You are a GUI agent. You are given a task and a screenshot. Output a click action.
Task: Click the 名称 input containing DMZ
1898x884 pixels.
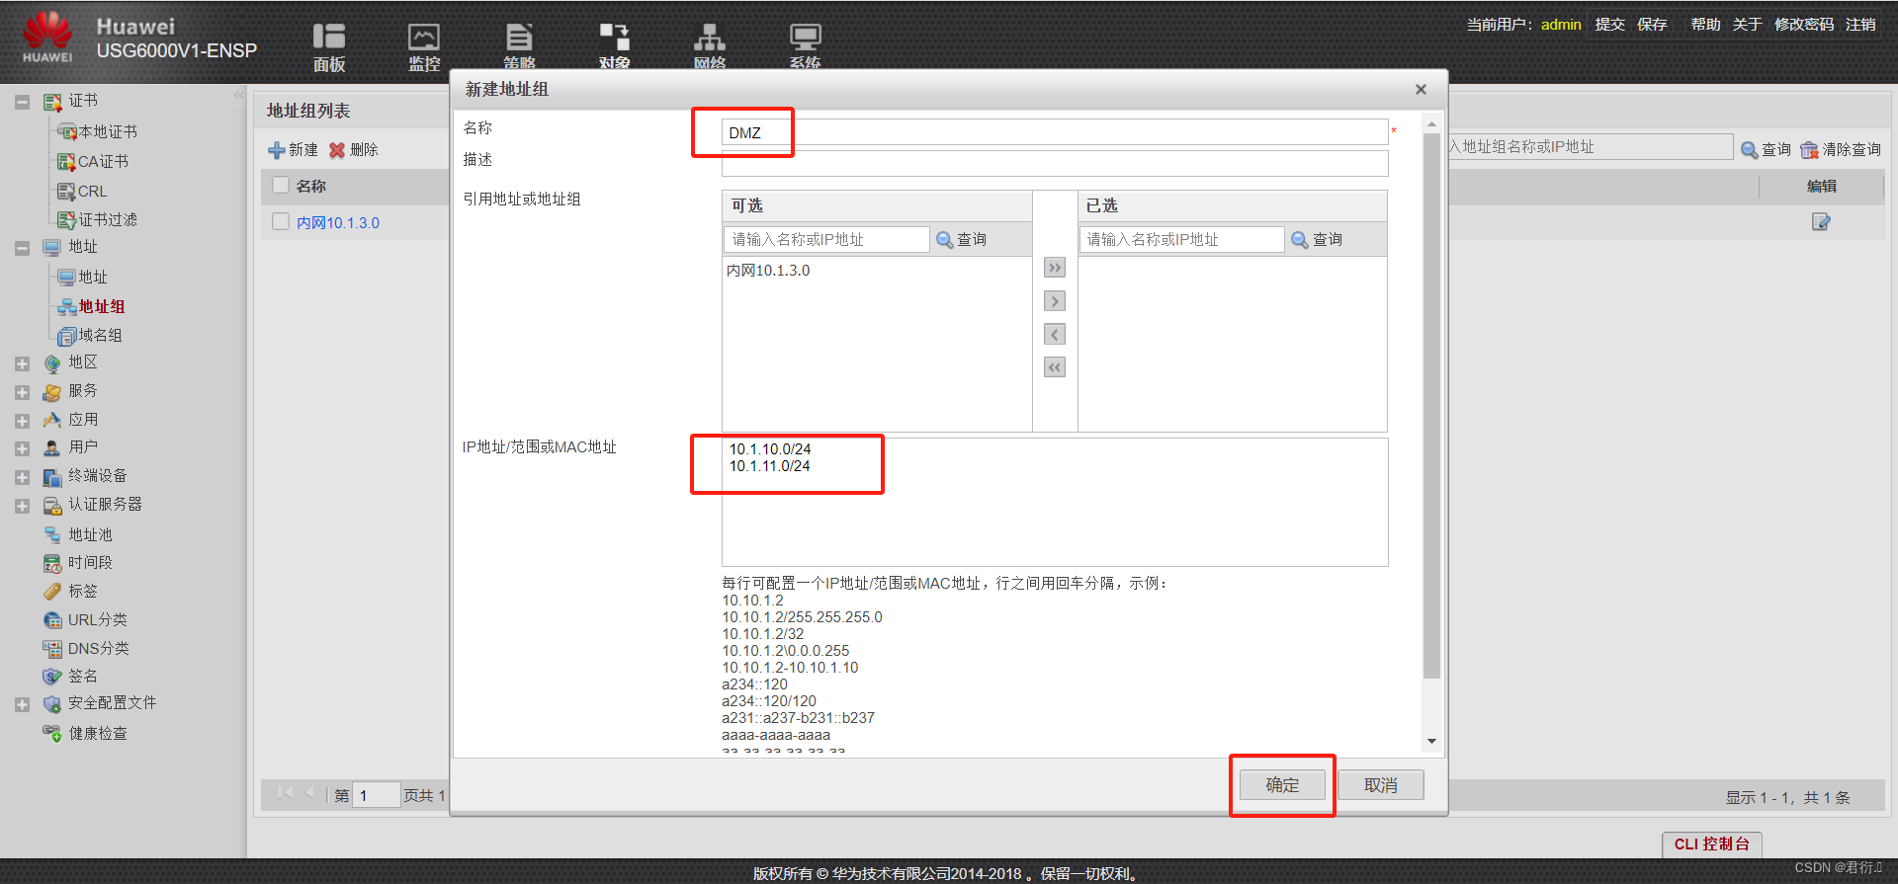pyautogui.click(x=1055, y=132)
